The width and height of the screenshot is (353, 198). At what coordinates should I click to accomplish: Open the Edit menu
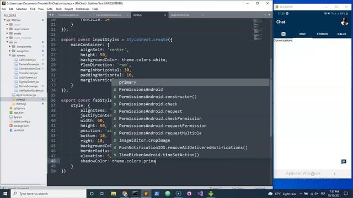[x=11, y=9]
